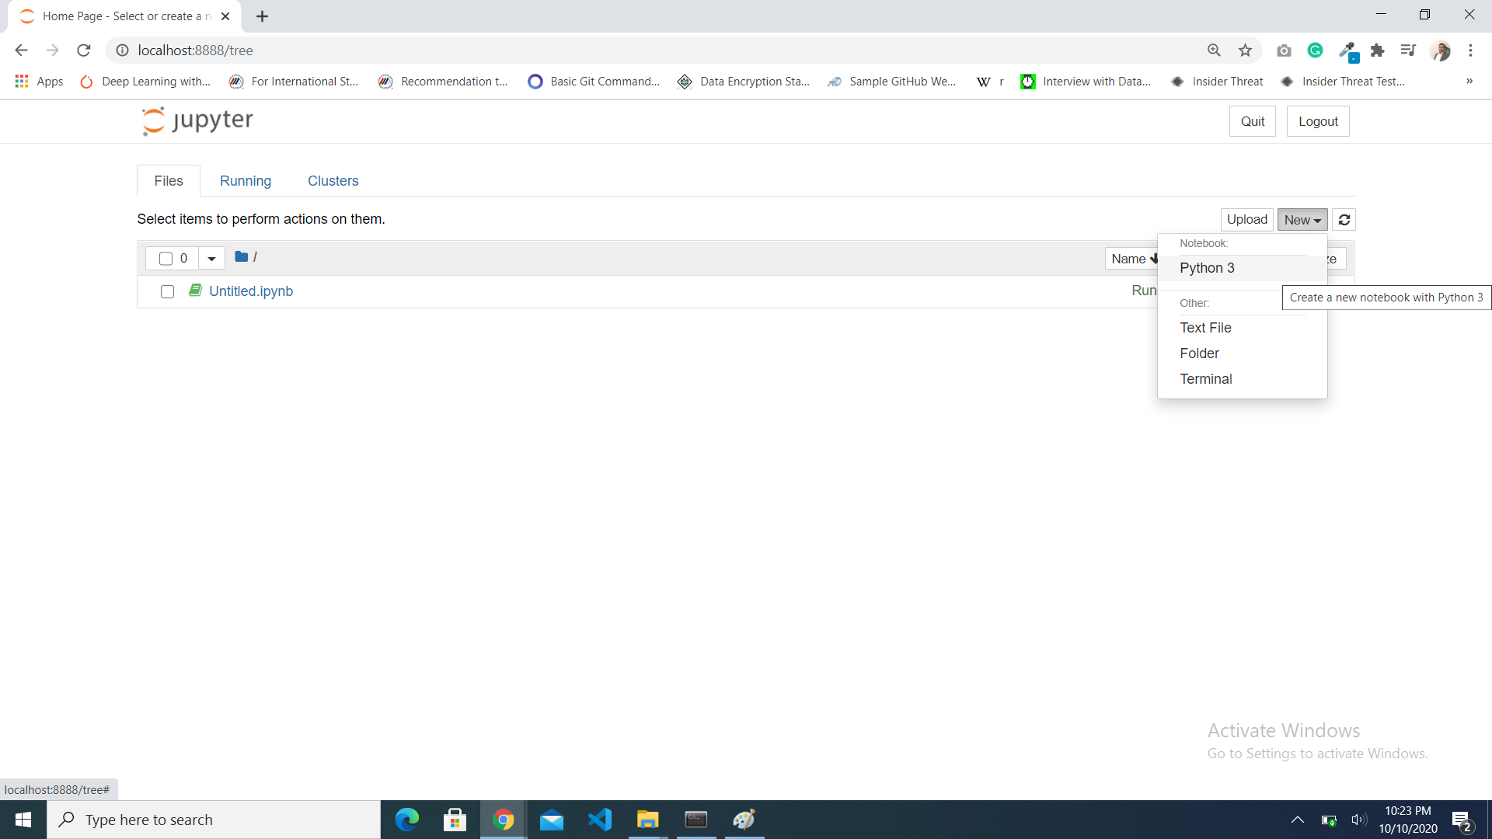Select the Clusters tab
The width and height of the screenshot is (1492, 839).
click(333, 180)
